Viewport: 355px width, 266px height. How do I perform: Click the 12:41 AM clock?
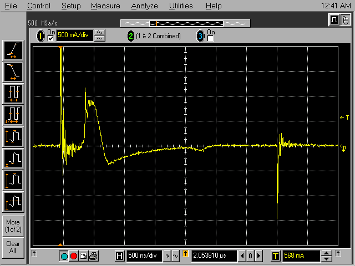(336, 6)
